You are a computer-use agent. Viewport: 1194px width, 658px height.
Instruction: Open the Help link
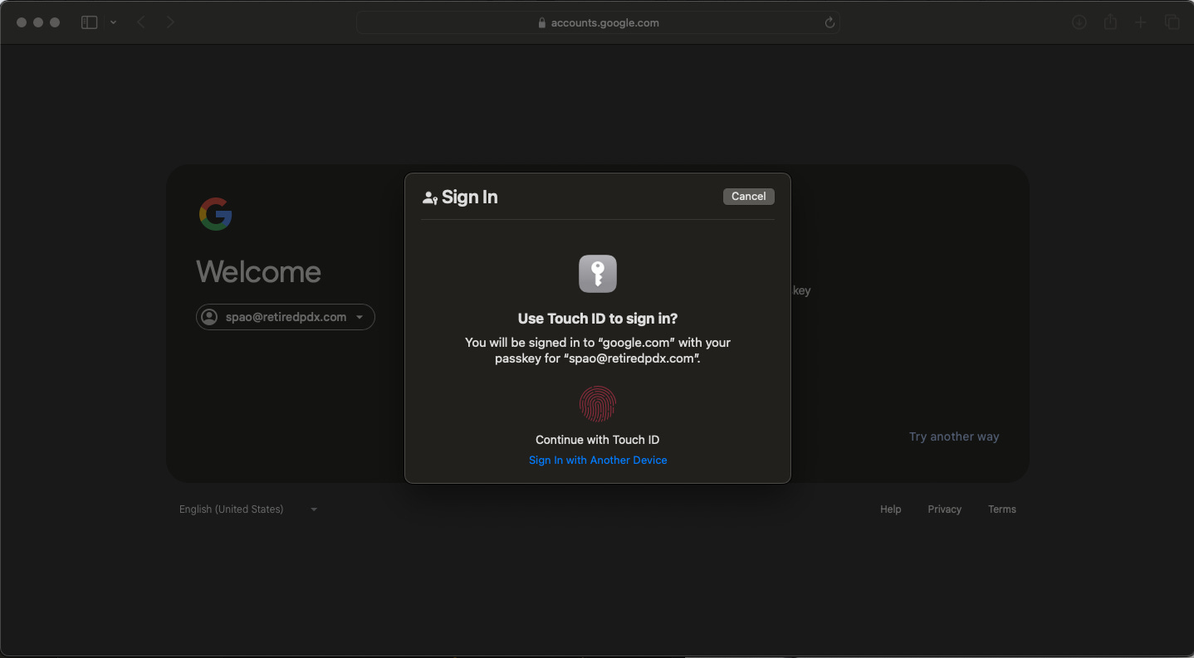[890, 509]
